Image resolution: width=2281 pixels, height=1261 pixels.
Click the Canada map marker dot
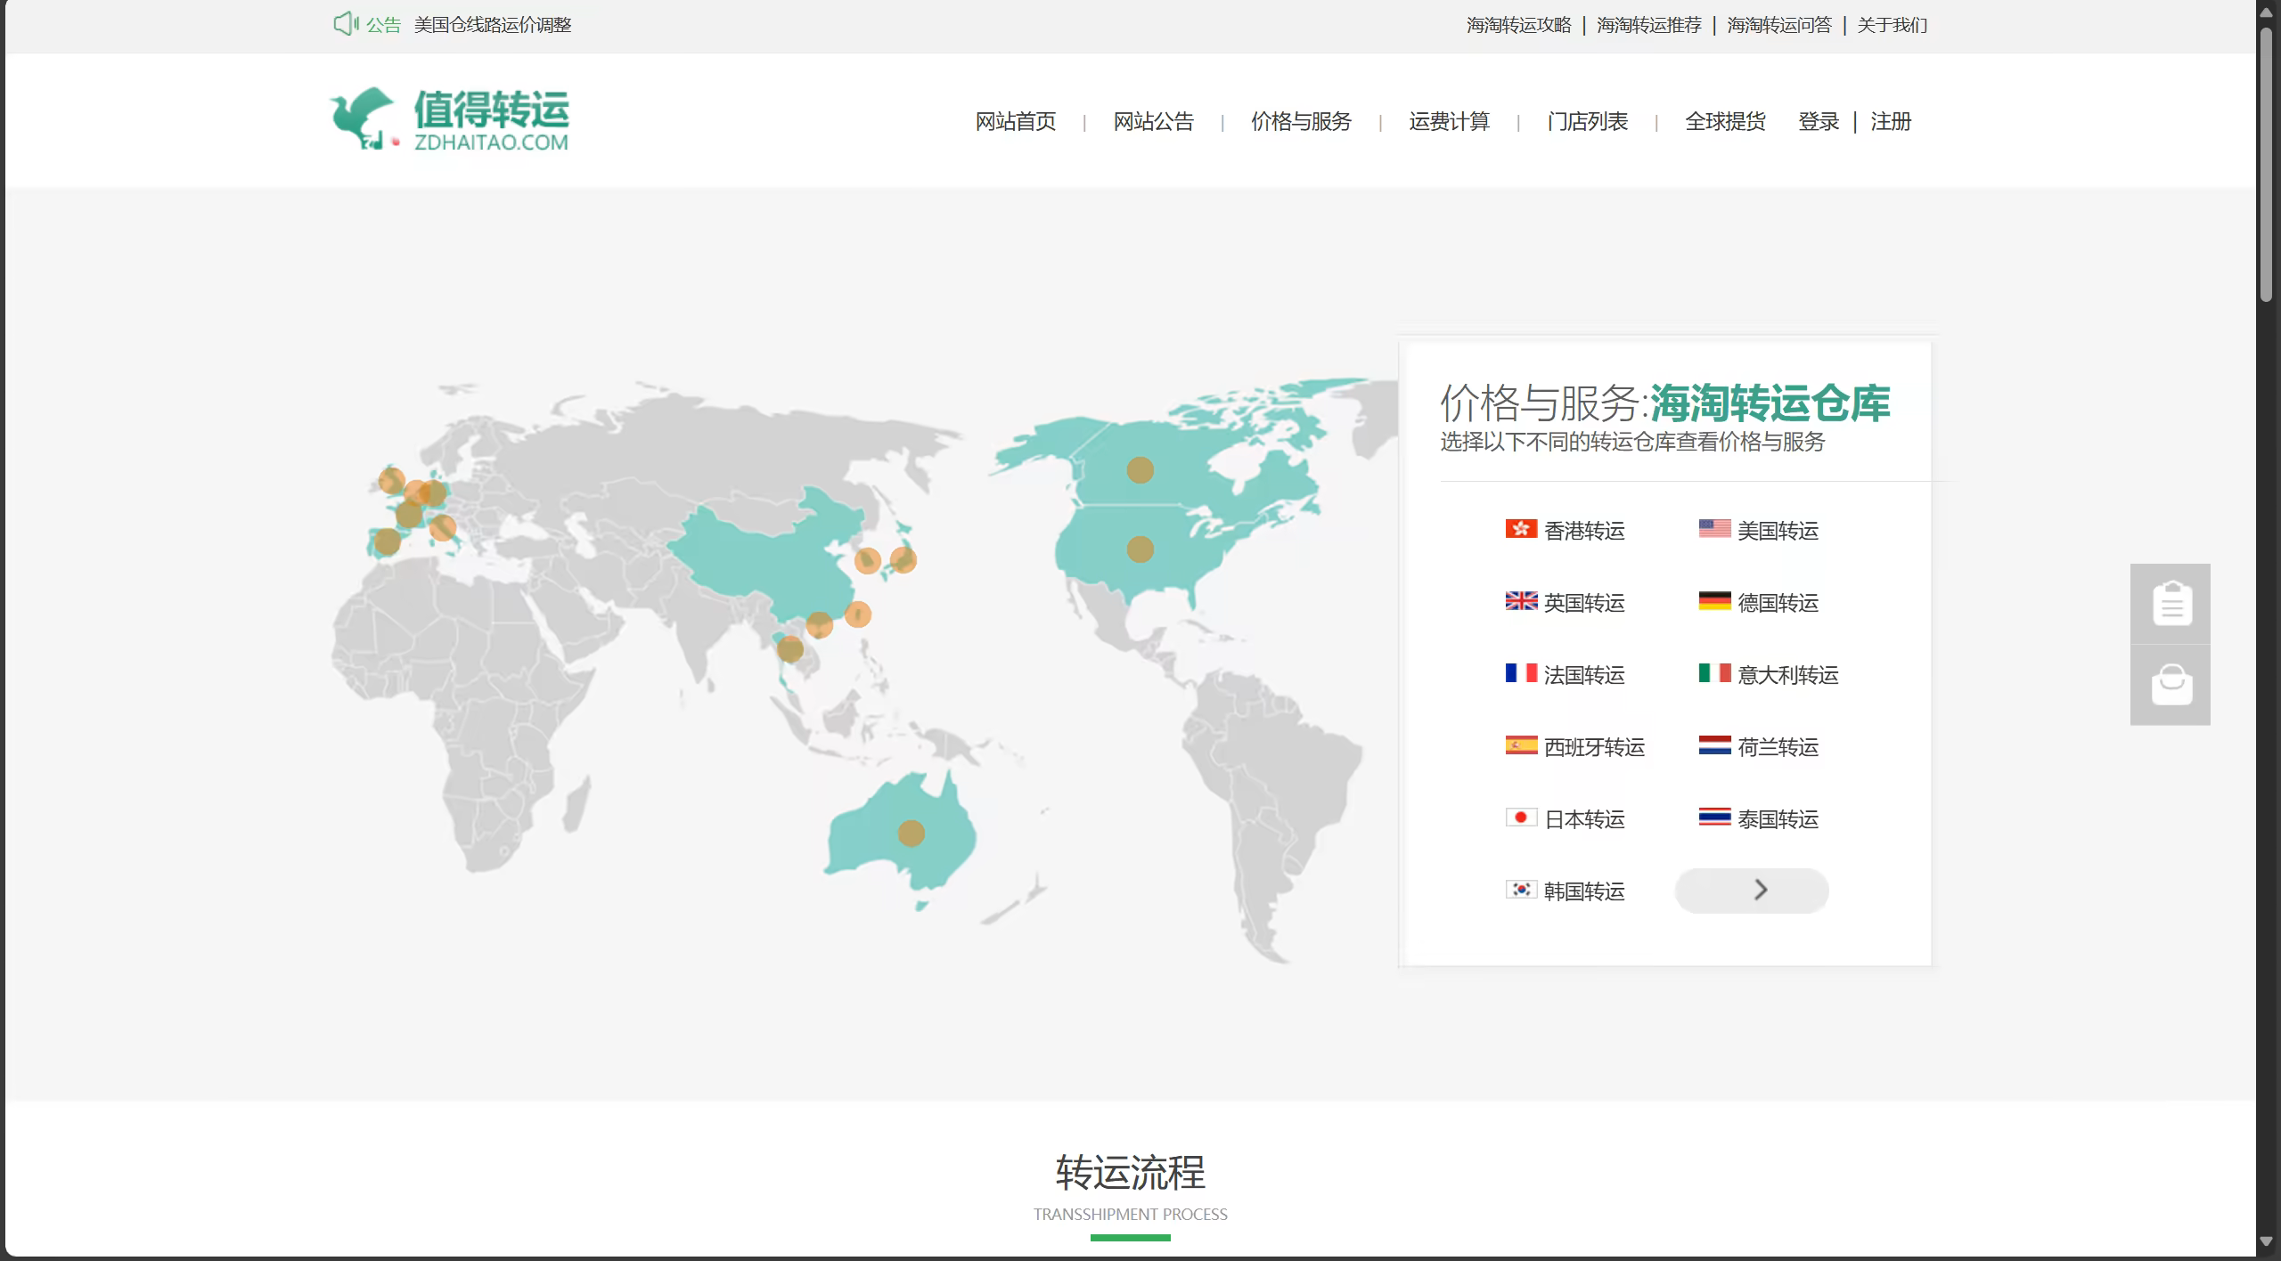coord(1140,470)
